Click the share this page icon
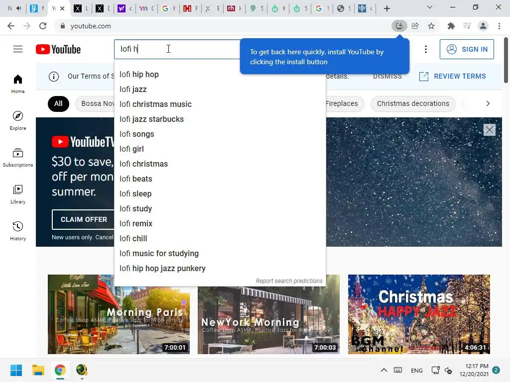The height and width of the screenshot is (382, 510). click(x=415, y=26)
